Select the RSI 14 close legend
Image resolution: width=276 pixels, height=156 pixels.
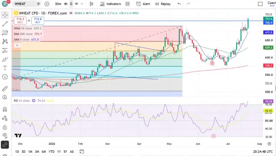[x=22, y=101]
